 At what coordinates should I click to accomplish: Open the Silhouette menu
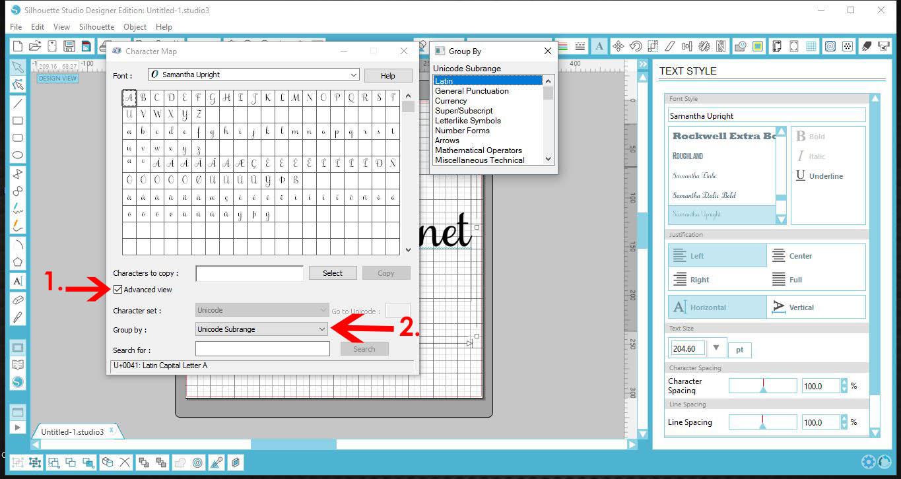coord(96,27)
